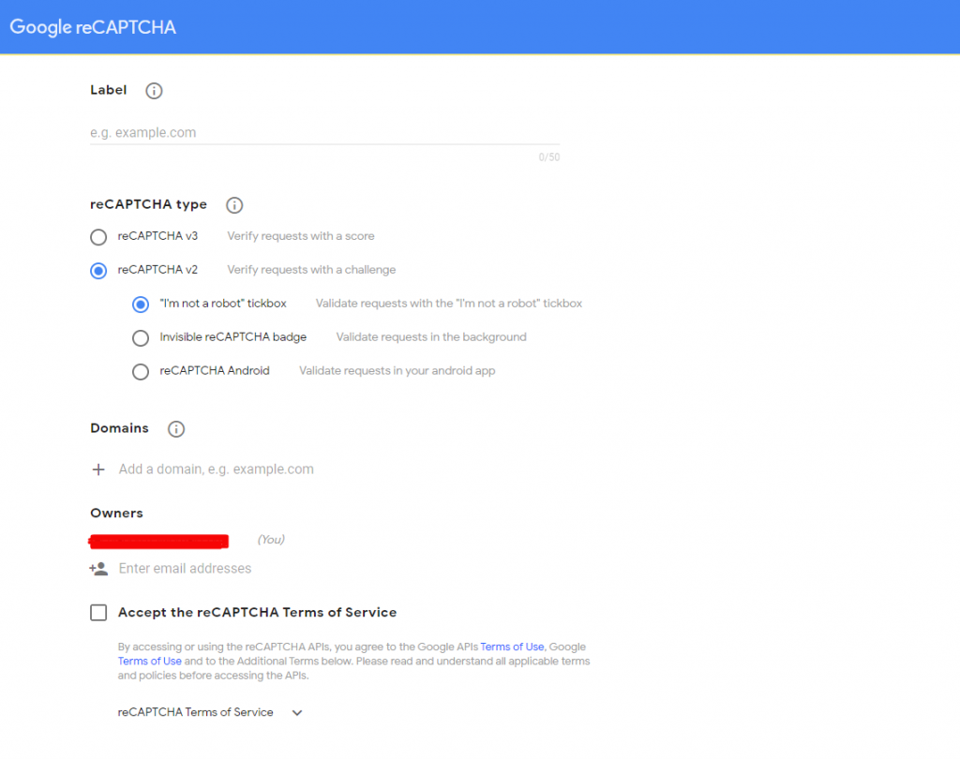Tick the Accept the reCAPTCHA Terms of Service checkbox

(98, 613)
